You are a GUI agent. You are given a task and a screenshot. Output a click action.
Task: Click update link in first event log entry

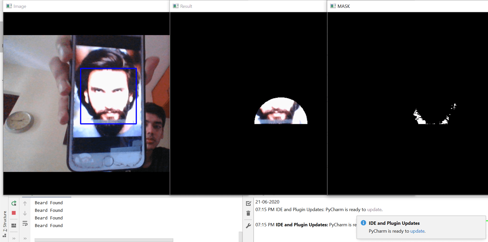click(x=374, y=210)
